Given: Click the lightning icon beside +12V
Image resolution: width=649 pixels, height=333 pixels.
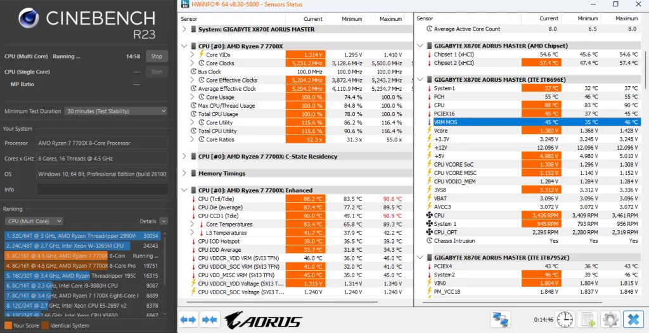Looking at the screenshot, I should 429,147.
